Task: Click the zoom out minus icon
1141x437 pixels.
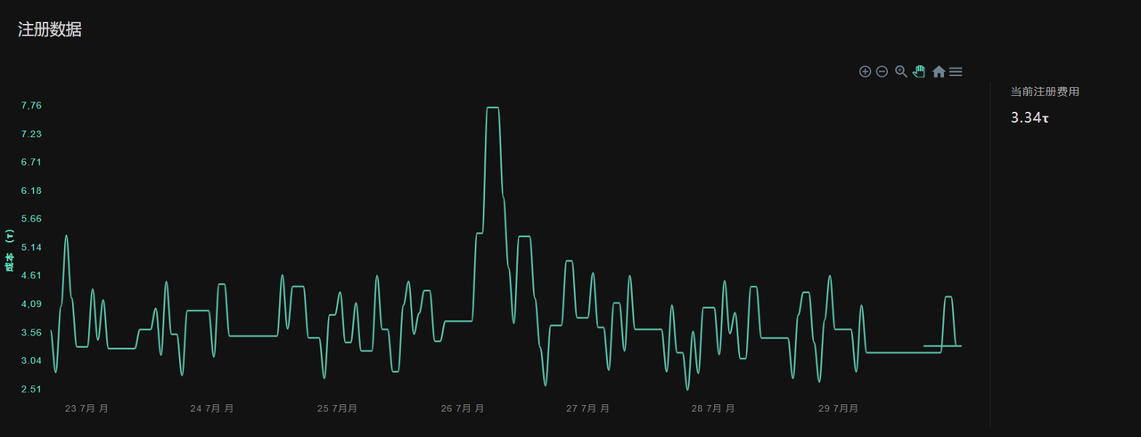Action: (x=882, y=71)
